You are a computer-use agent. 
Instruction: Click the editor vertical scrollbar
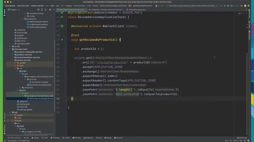[247, 93]
